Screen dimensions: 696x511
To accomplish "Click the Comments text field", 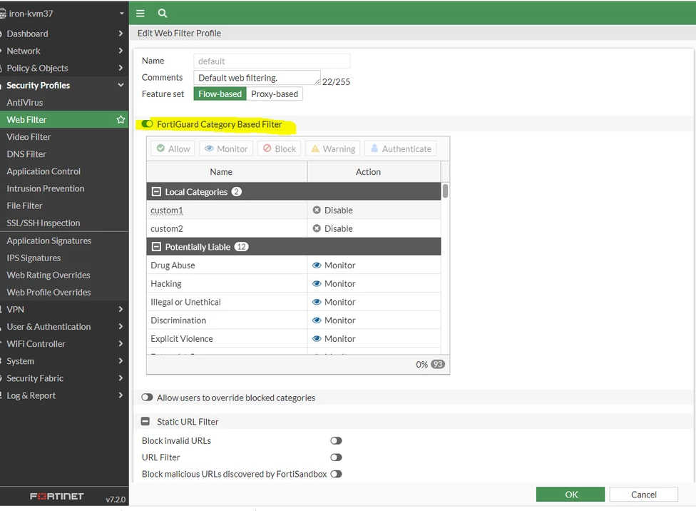I will tap(257, 77).
